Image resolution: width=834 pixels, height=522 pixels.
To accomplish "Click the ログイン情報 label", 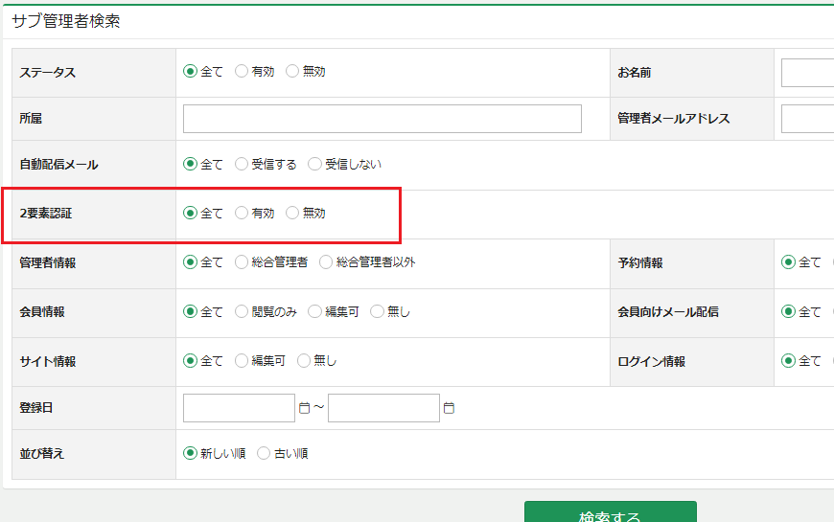I will point(651,361).
